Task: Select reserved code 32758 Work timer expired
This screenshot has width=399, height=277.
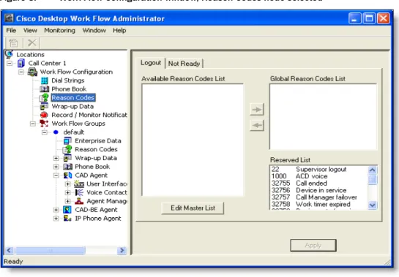Action: [x=310, y=204]
